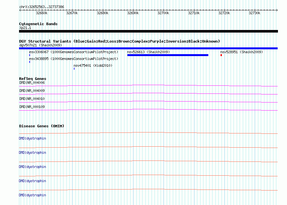This screenshot has width=287, height=205.
Task: Open the bottommost DMD|dystrophin OMIM link
Action: 32,195
